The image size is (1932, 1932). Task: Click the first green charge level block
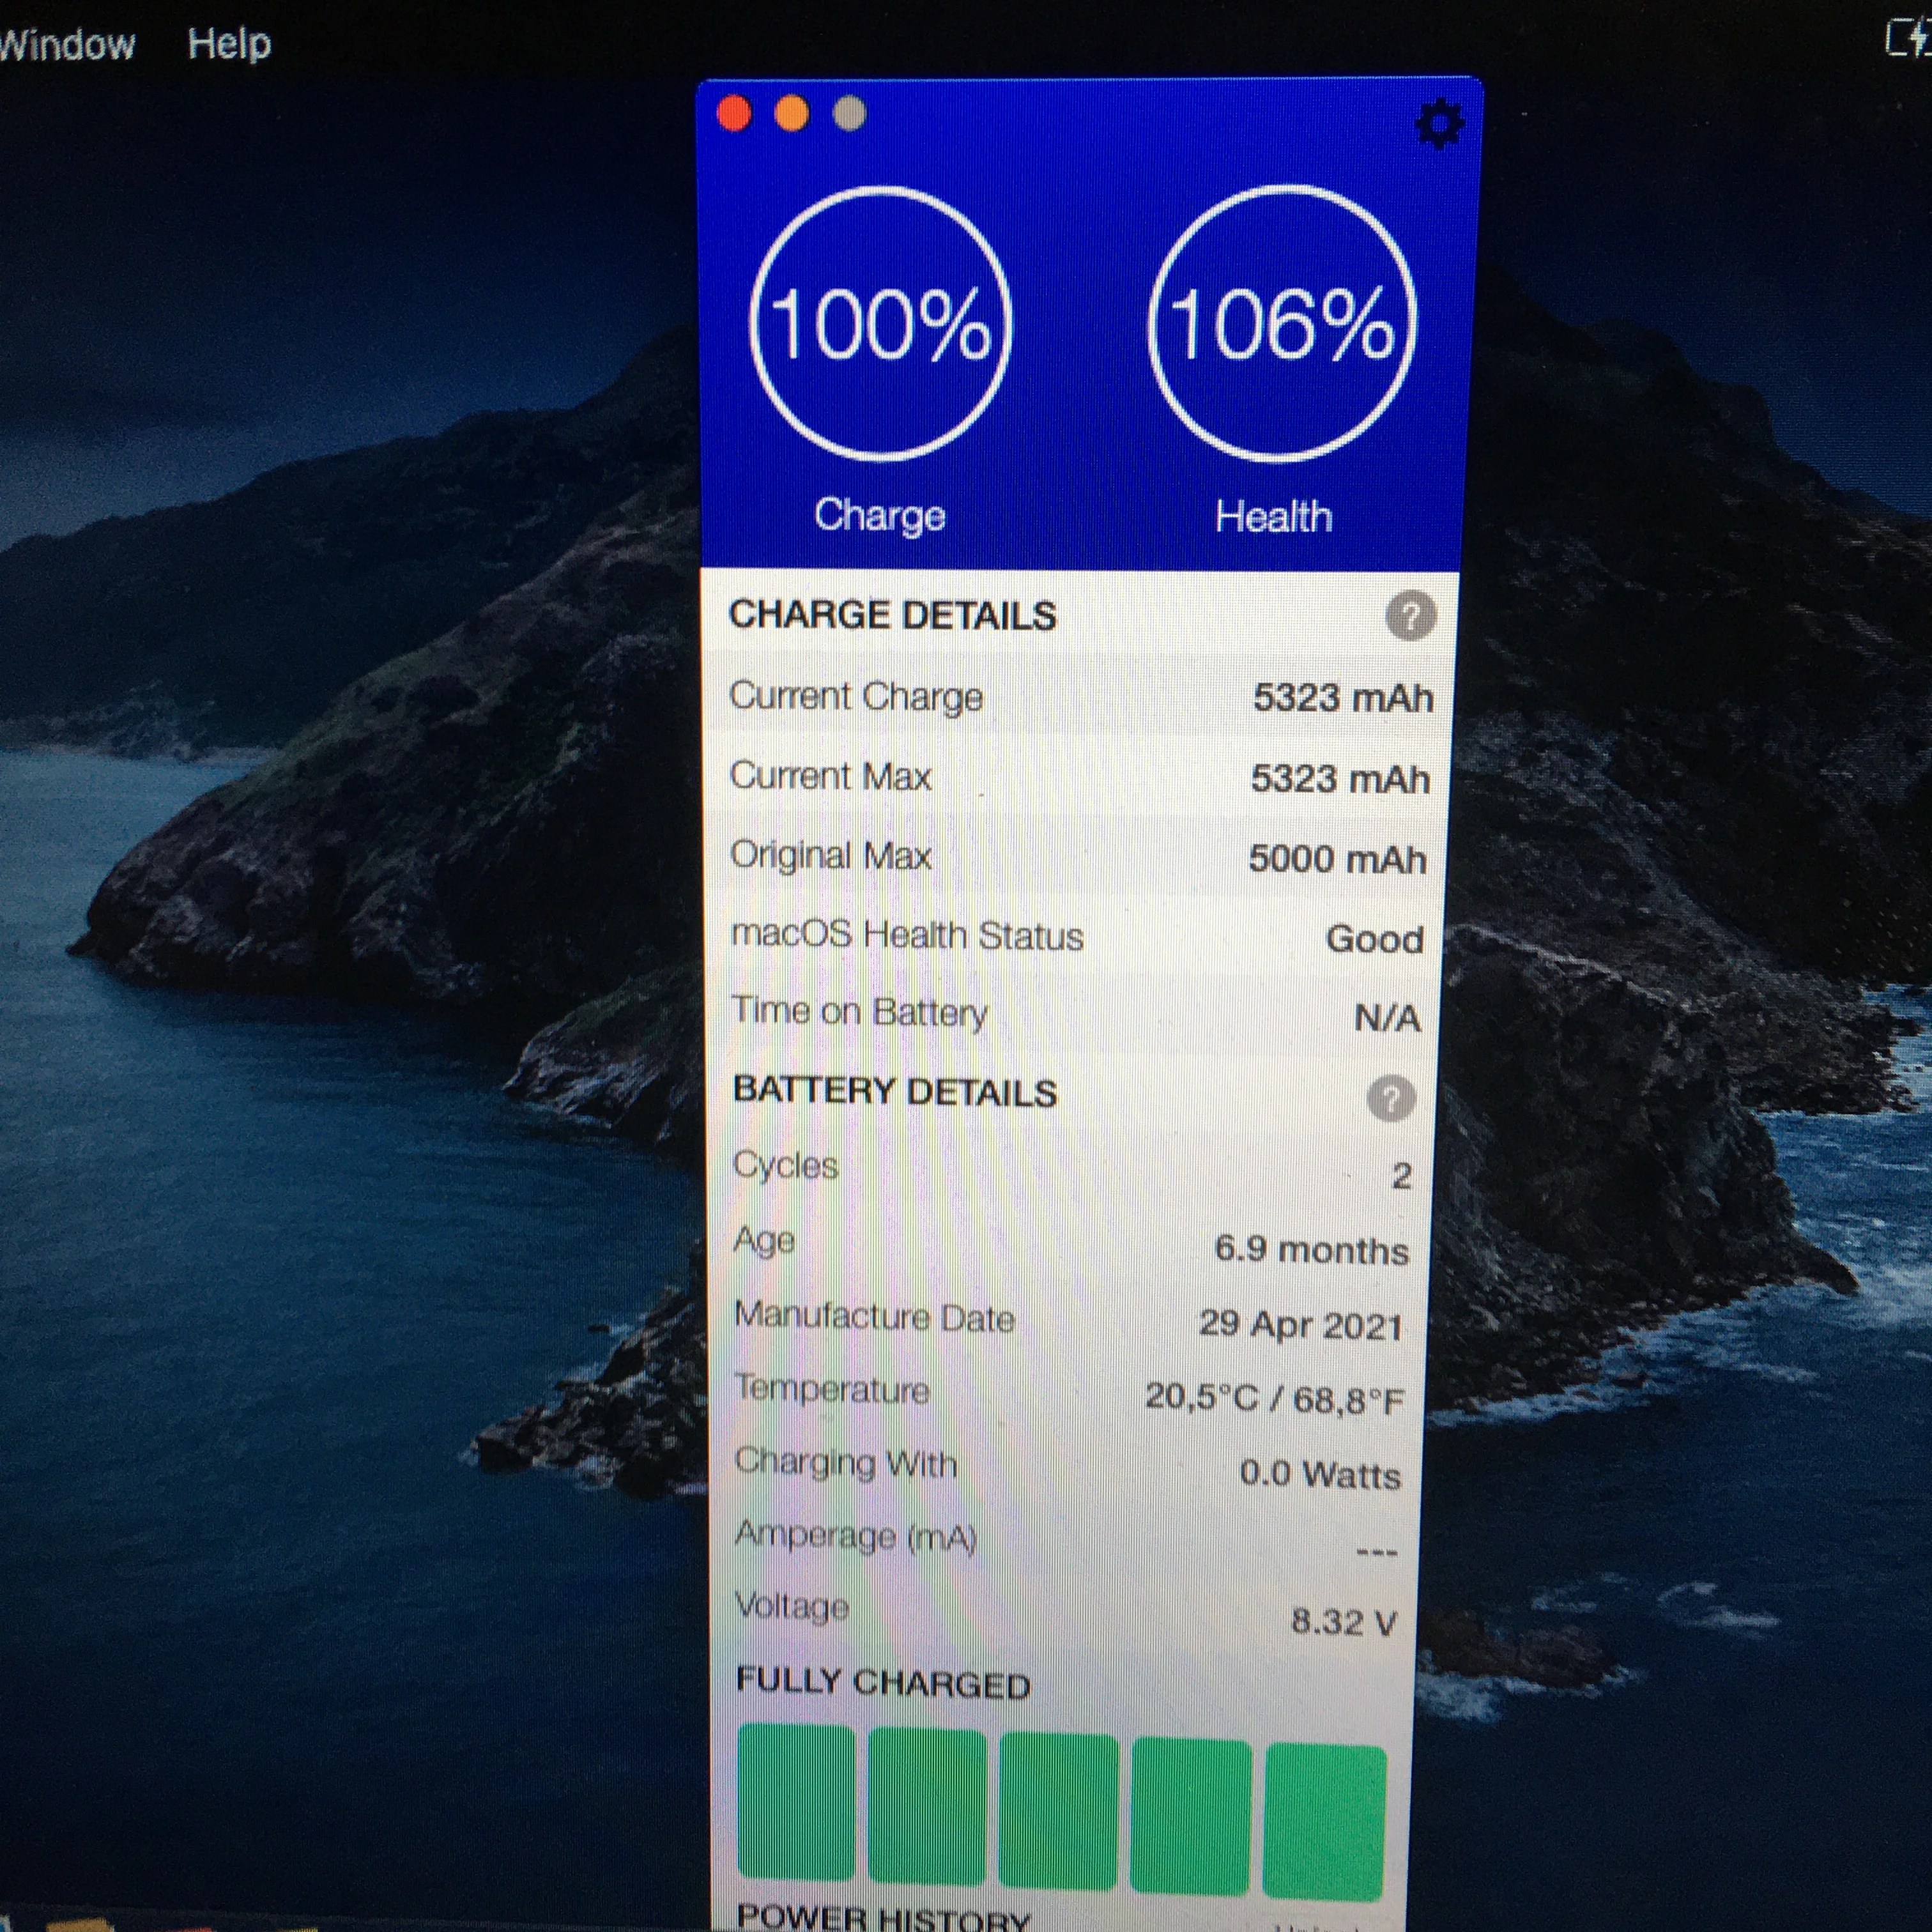[x=796, y=1802]
